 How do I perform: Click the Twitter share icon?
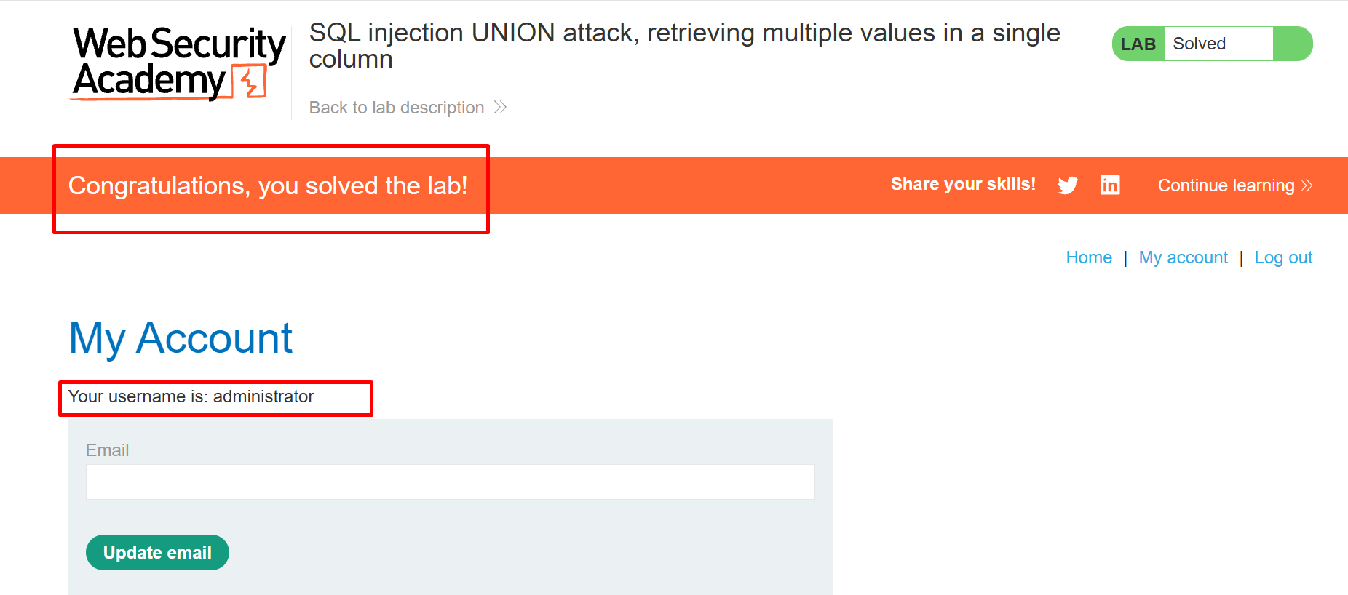tap(1068, 185)
